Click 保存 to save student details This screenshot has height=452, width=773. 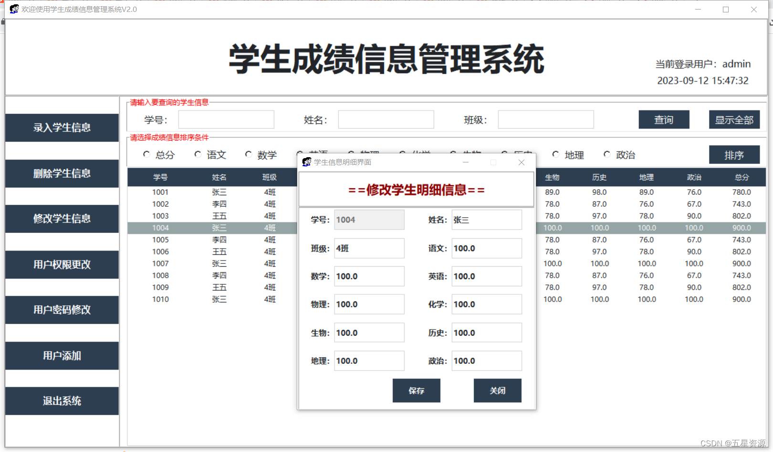coord(416,391)
